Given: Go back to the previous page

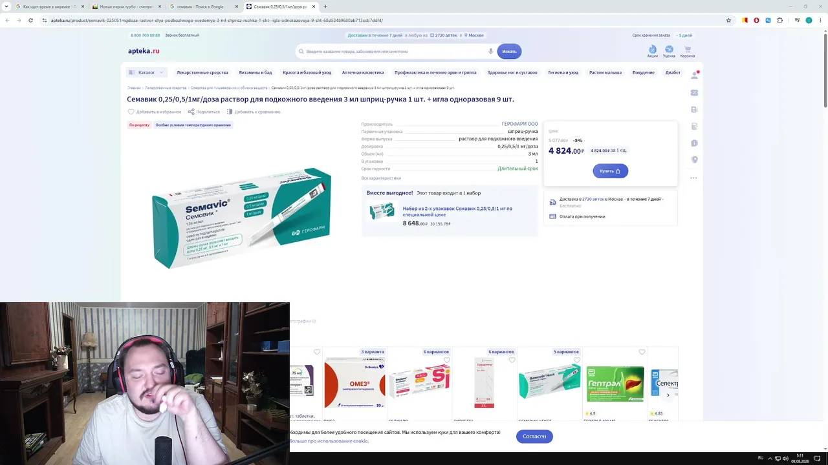Looking at the screenshot, I should click(x=7, y=20).
